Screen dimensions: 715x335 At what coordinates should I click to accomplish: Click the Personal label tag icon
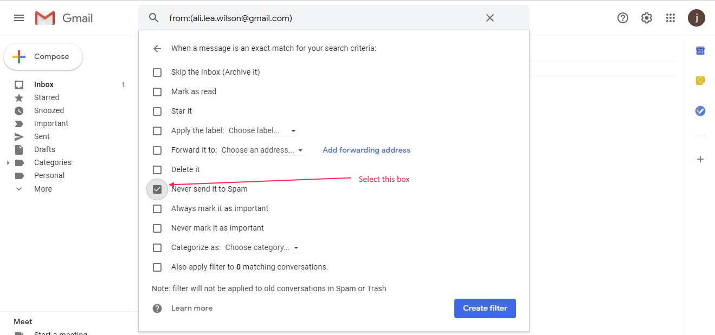tap(19, 175)
